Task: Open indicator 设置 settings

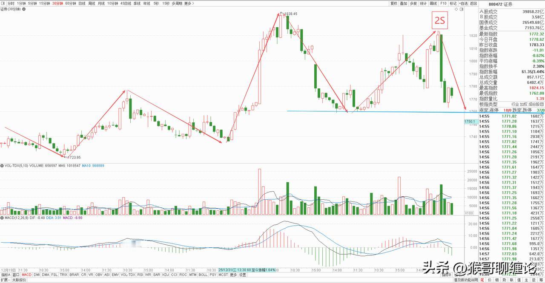Action: point(242,275)
